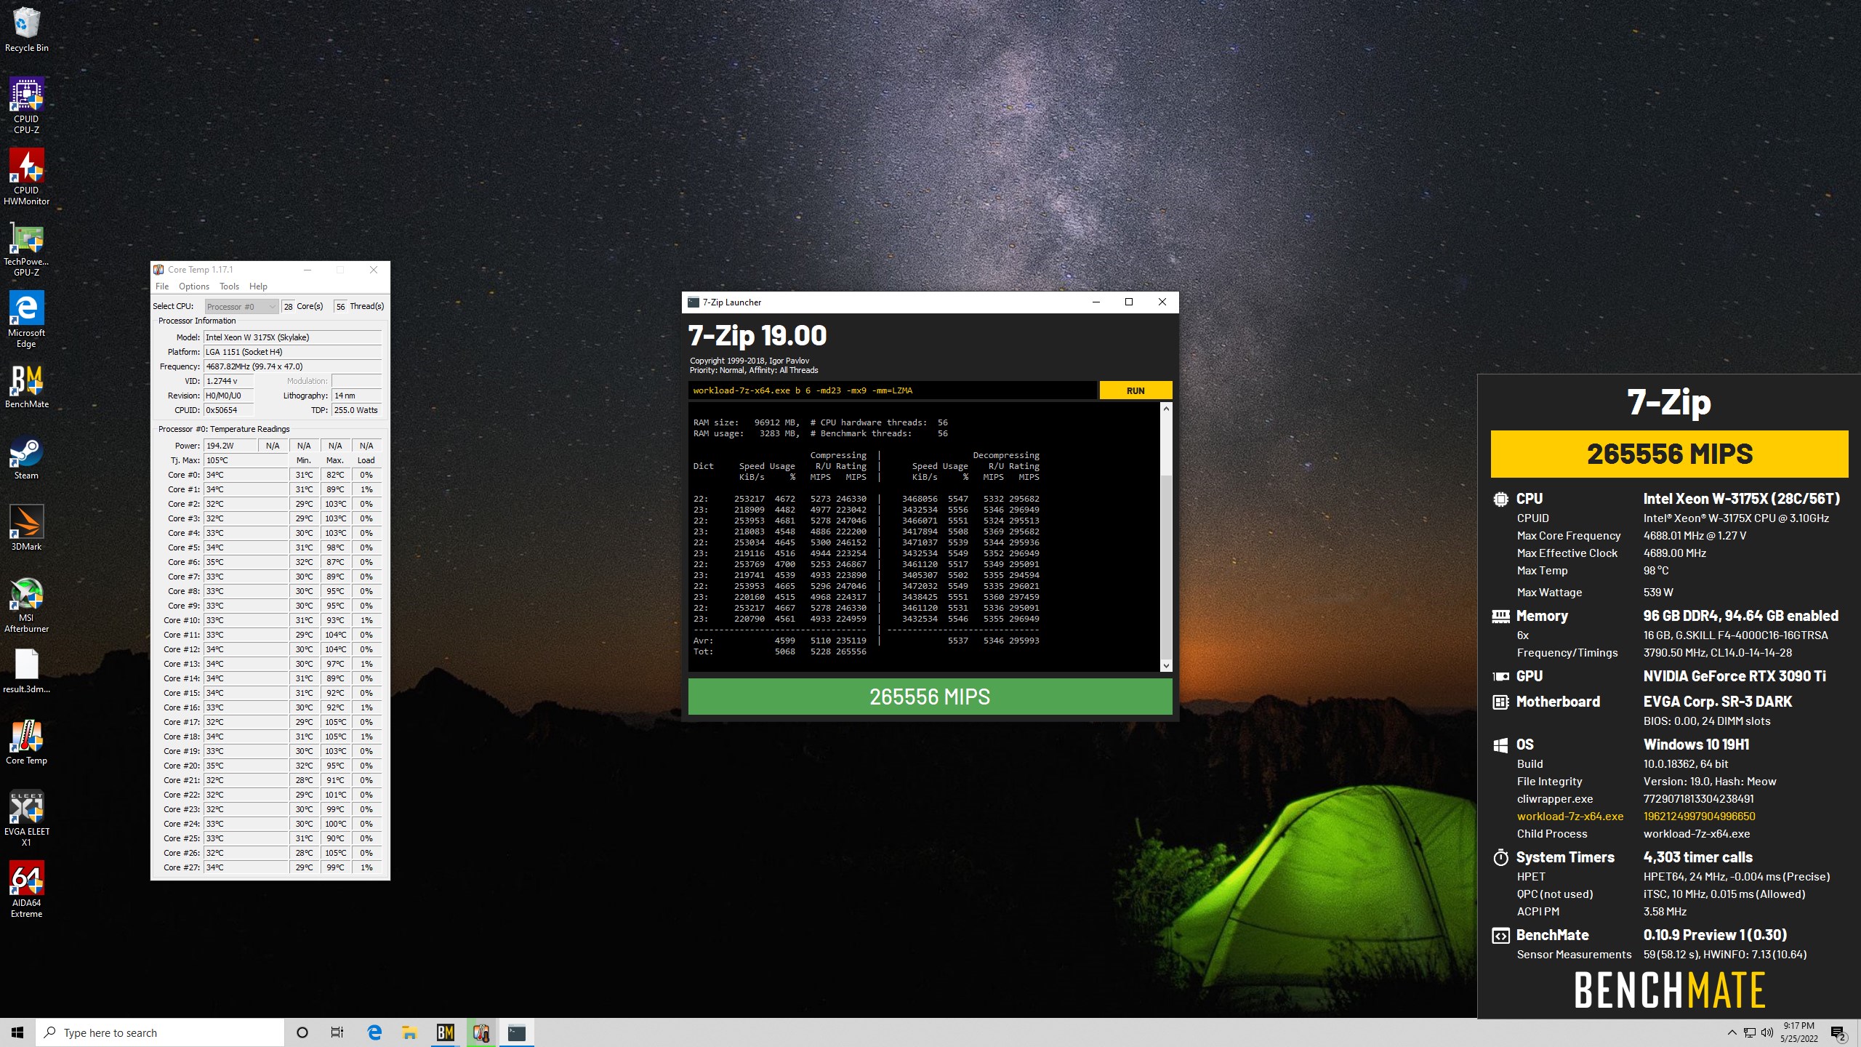Open File Explorer from the taskbar

pyautogui.click(x=409, y=1032)
